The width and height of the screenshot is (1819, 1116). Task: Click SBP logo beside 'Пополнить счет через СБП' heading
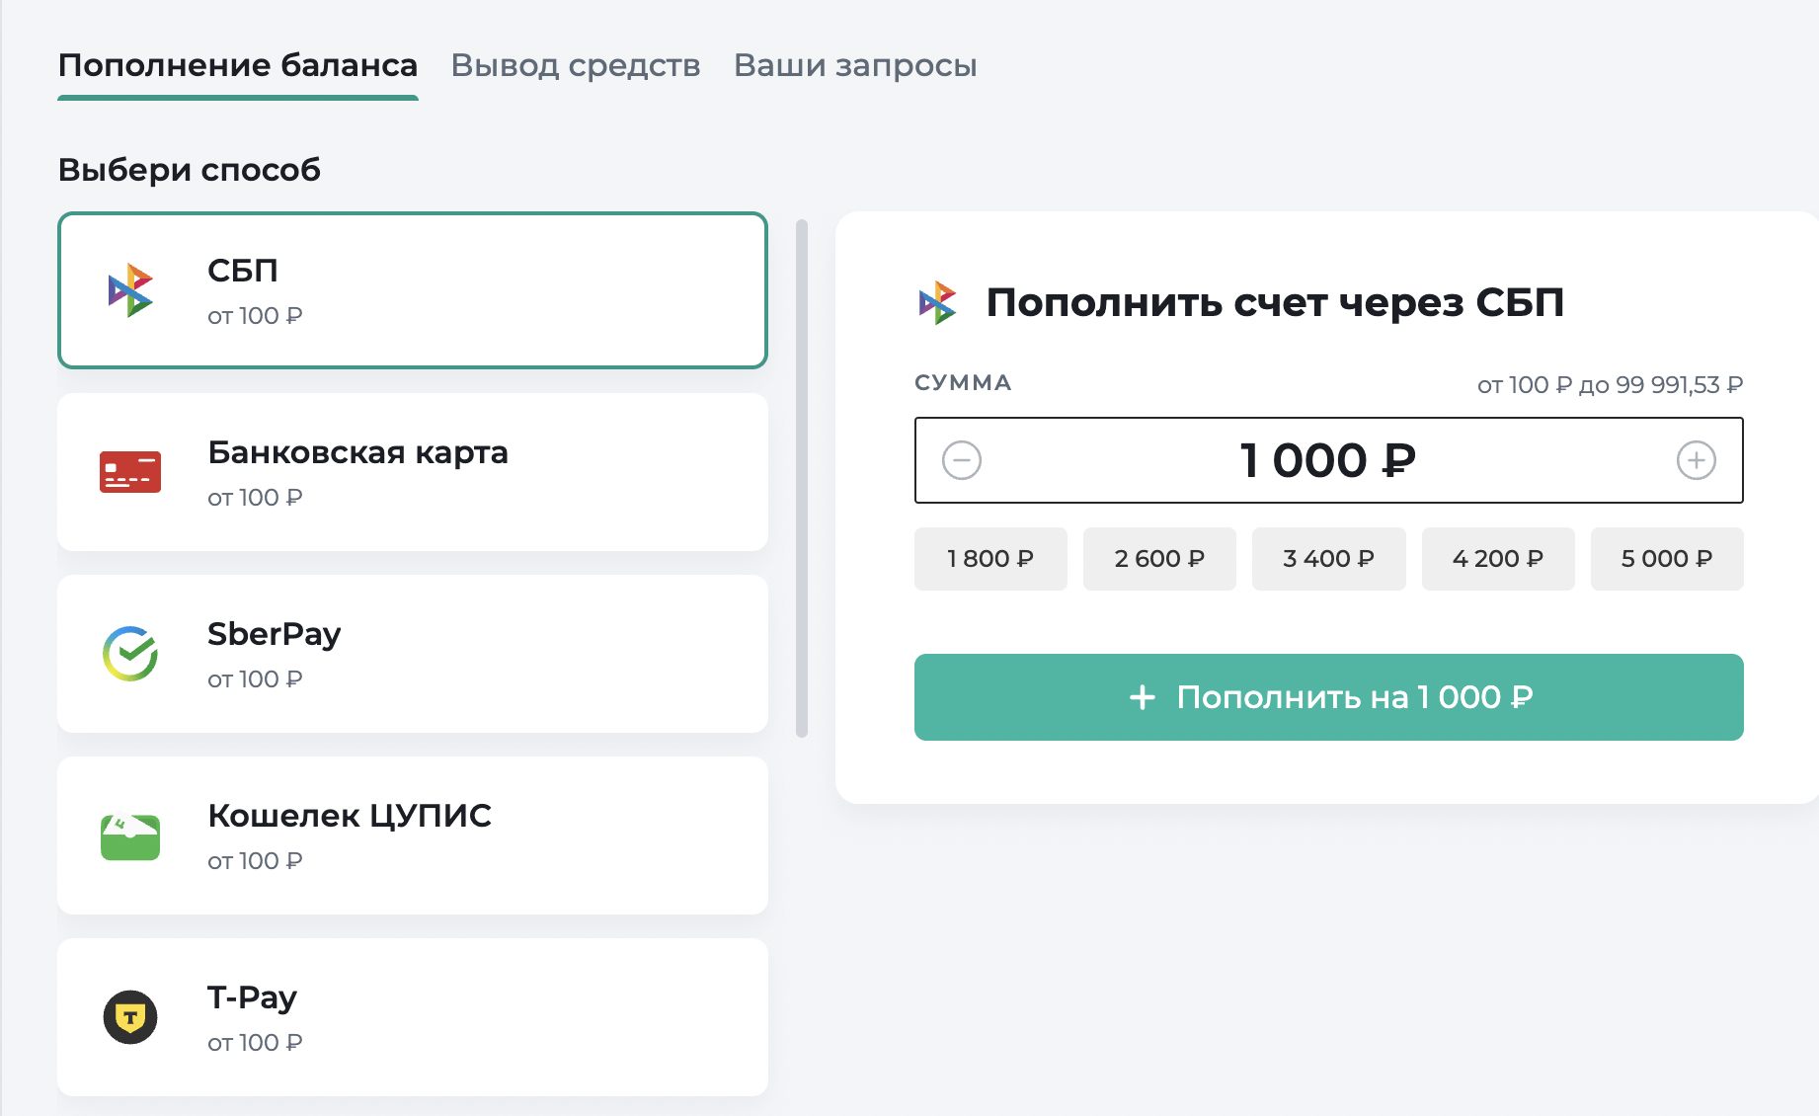pyautogui.click(x=938, y=303)
